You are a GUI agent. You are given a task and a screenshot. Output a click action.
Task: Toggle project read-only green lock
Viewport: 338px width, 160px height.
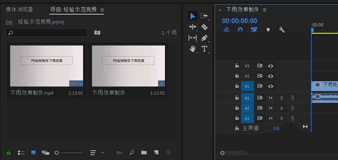click(x=9, y=153)
